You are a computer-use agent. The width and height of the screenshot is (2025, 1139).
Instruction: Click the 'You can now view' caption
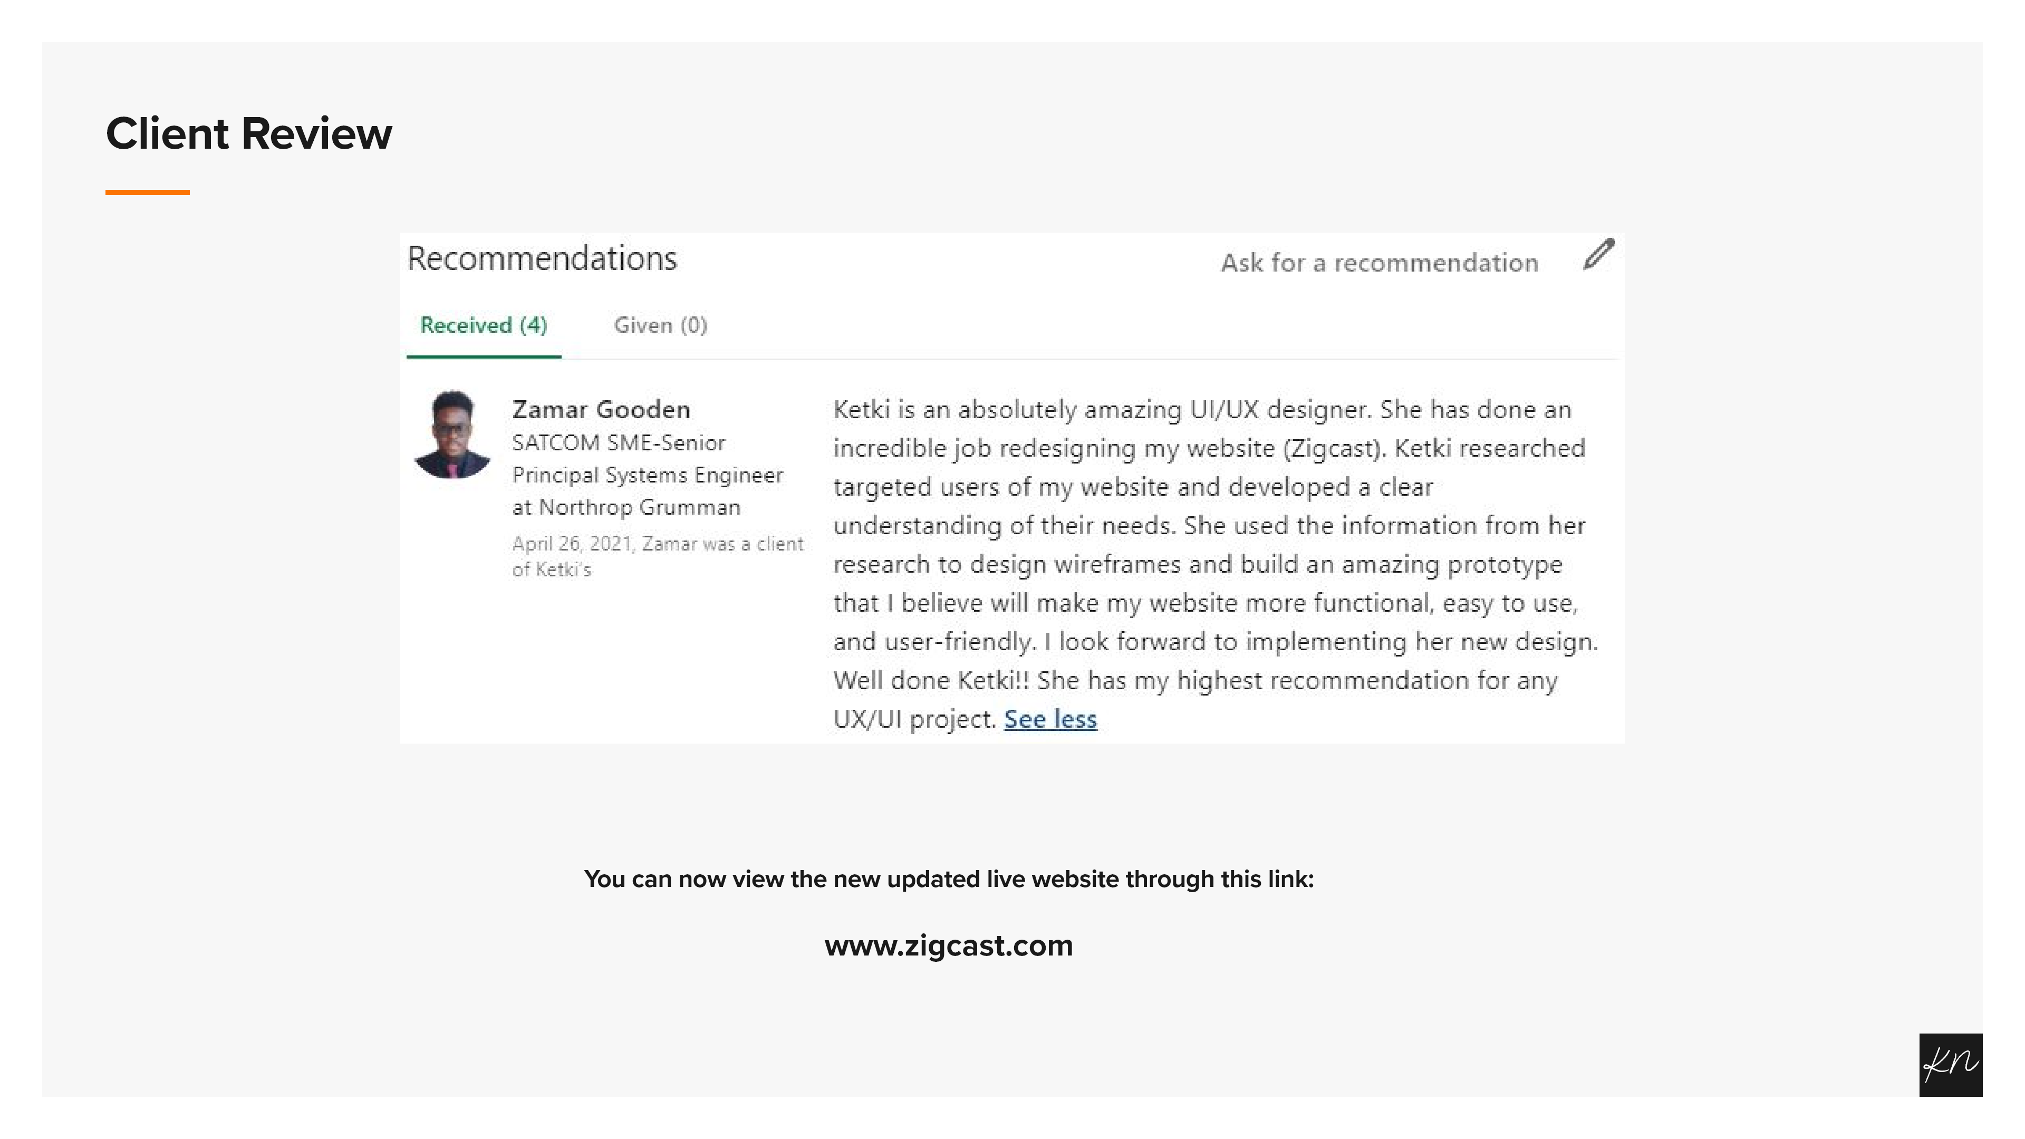(x=949, y=879)
